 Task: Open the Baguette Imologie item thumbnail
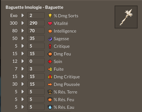click(x=126, y=17)
